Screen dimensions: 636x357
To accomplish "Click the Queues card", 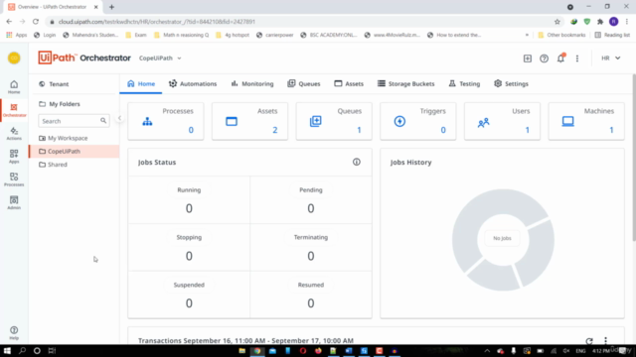I will (x=334, y=121).
